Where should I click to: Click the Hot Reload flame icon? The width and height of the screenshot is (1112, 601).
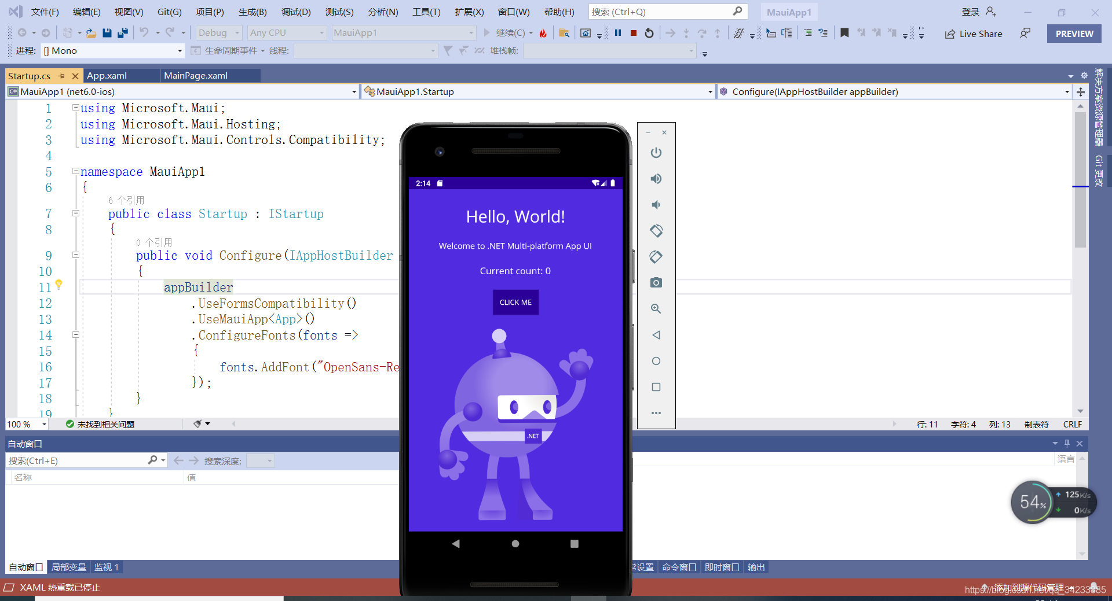(x=543, y=33)
